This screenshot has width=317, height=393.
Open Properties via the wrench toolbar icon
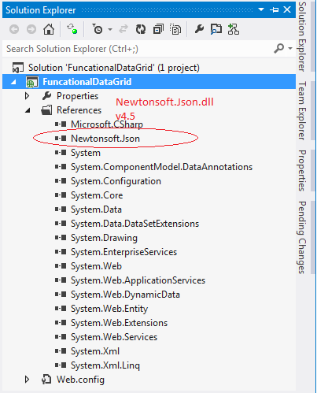(199, 29)
